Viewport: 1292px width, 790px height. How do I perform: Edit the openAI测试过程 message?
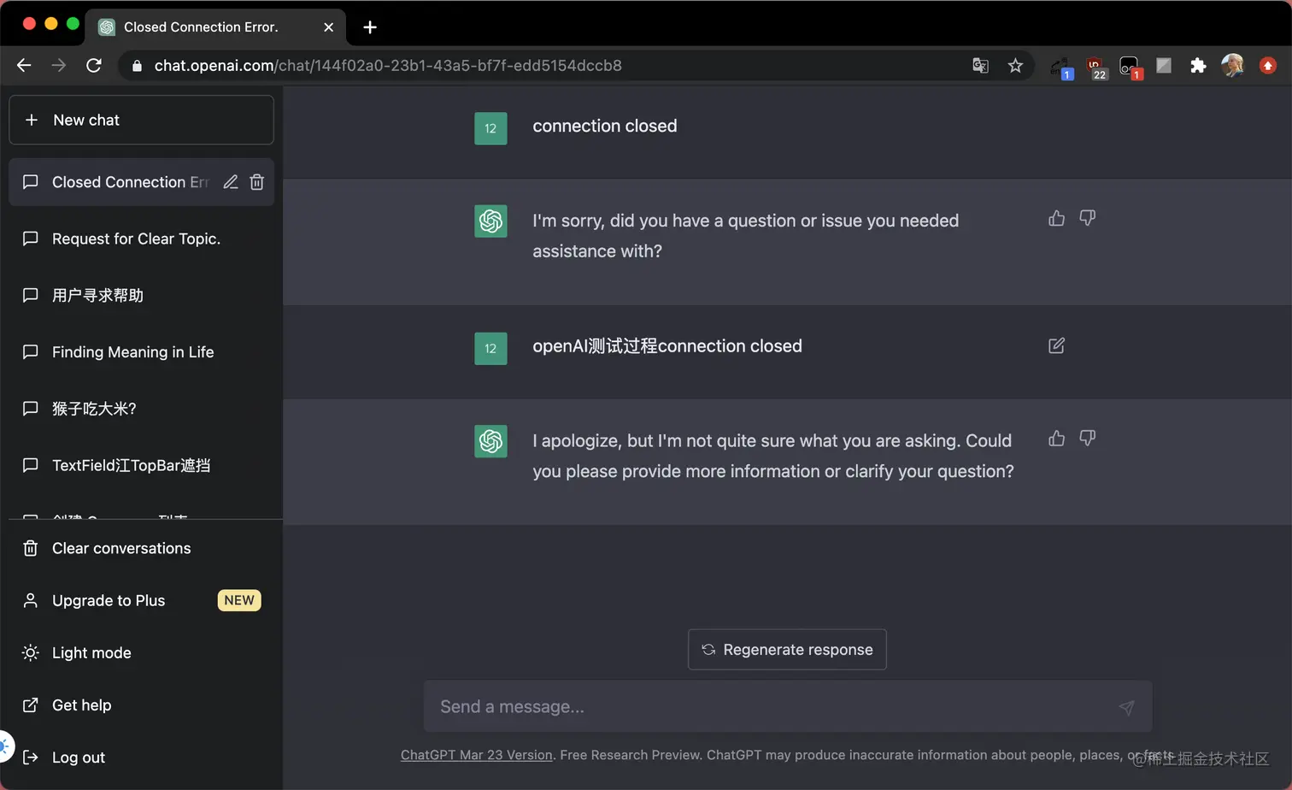click(1057, 345)
